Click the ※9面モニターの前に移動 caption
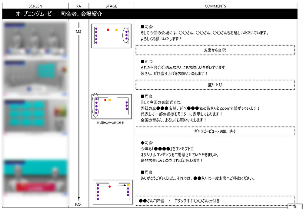The width and height of the screenshot is (303, 209). [111, 123]
